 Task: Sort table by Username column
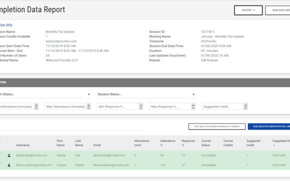pos(22,145)
